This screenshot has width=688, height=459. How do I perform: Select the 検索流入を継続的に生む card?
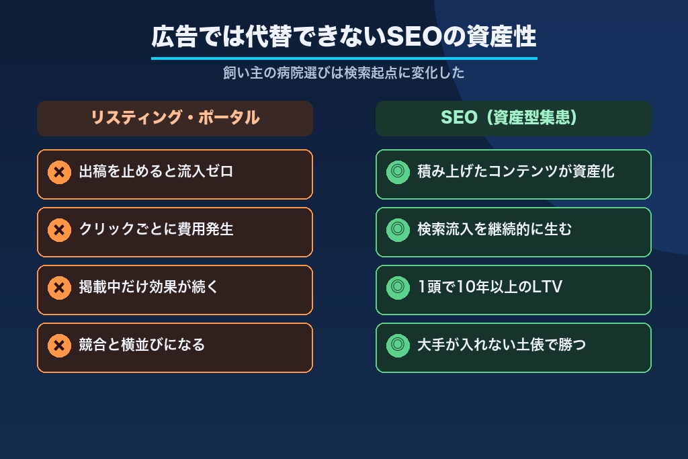coord(513,232)
